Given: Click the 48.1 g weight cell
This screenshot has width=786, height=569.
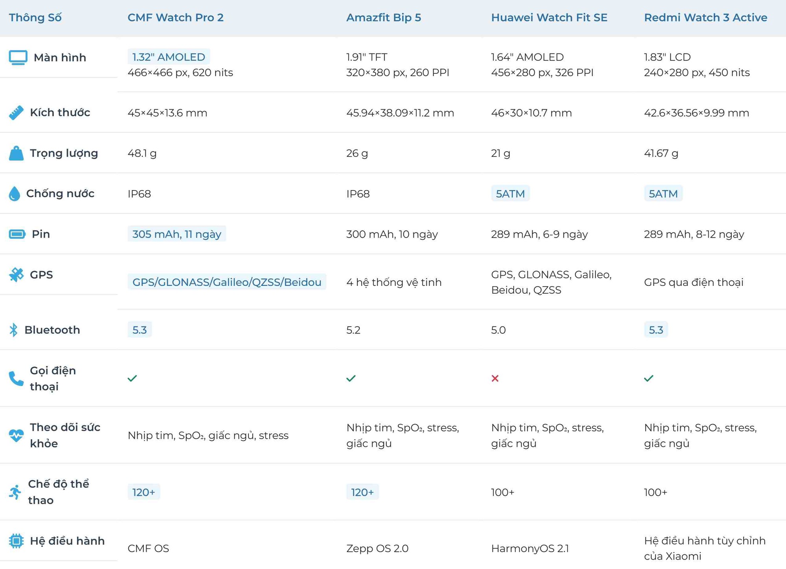Looking at the screenshot, I should pos(142,154).
